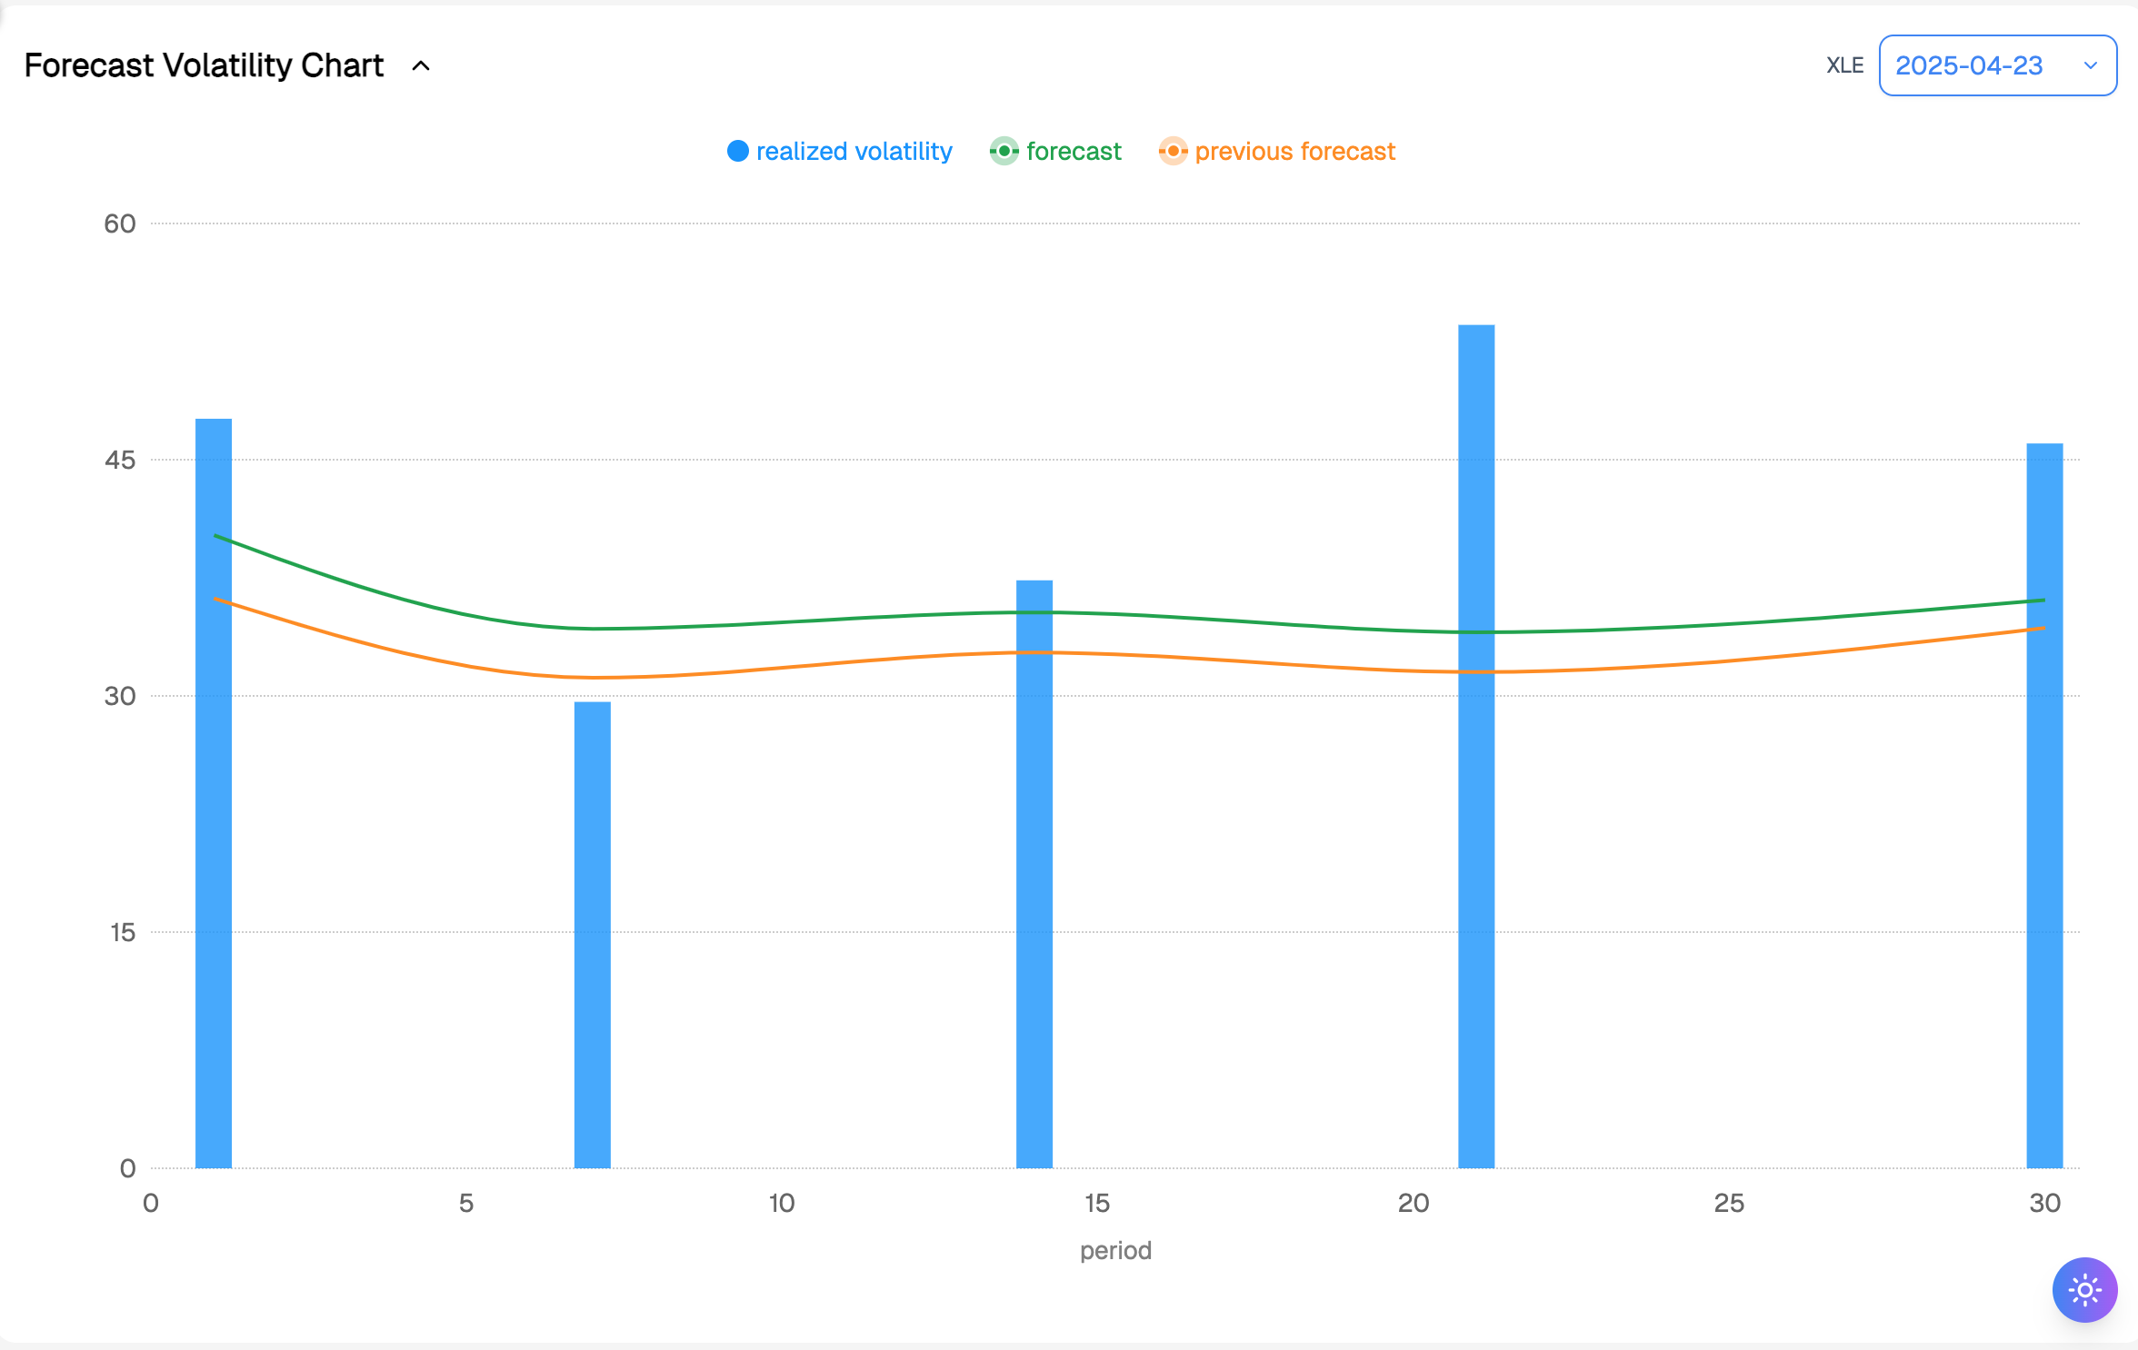The width and height of the screenshot is (2138, 1350).
Task: Click the Forecast Volatility Chart title
Action: [204, 65]
